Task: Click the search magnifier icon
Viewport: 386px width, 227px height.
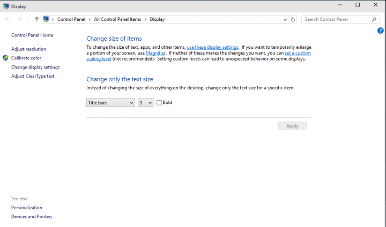Action: coord(374,19)
